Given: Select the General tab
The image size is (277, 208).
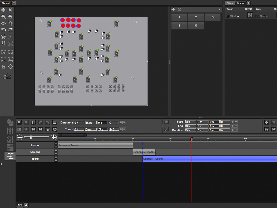Looking at the screenshot, I should click(6, 3).
